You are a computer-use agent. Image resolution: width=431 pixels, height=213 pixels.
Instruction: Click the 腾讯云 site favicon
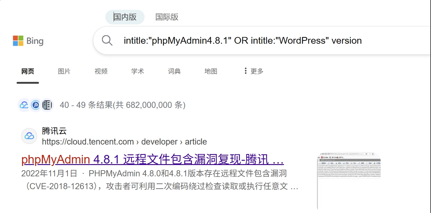[29, 136]
